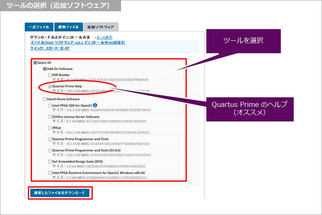This screenshot has height=215, width=322.
Task: Click the DSP Builder label text
Action: tap(61, 75)
